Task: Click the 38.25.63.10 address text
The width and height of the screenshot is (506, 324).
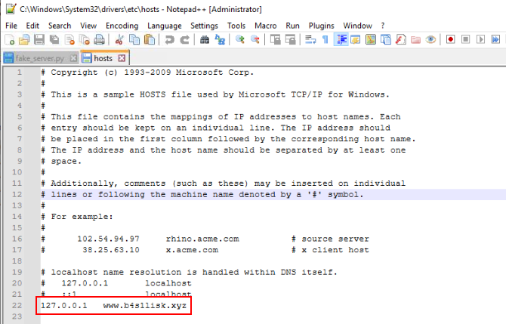Action: [111, 250]
